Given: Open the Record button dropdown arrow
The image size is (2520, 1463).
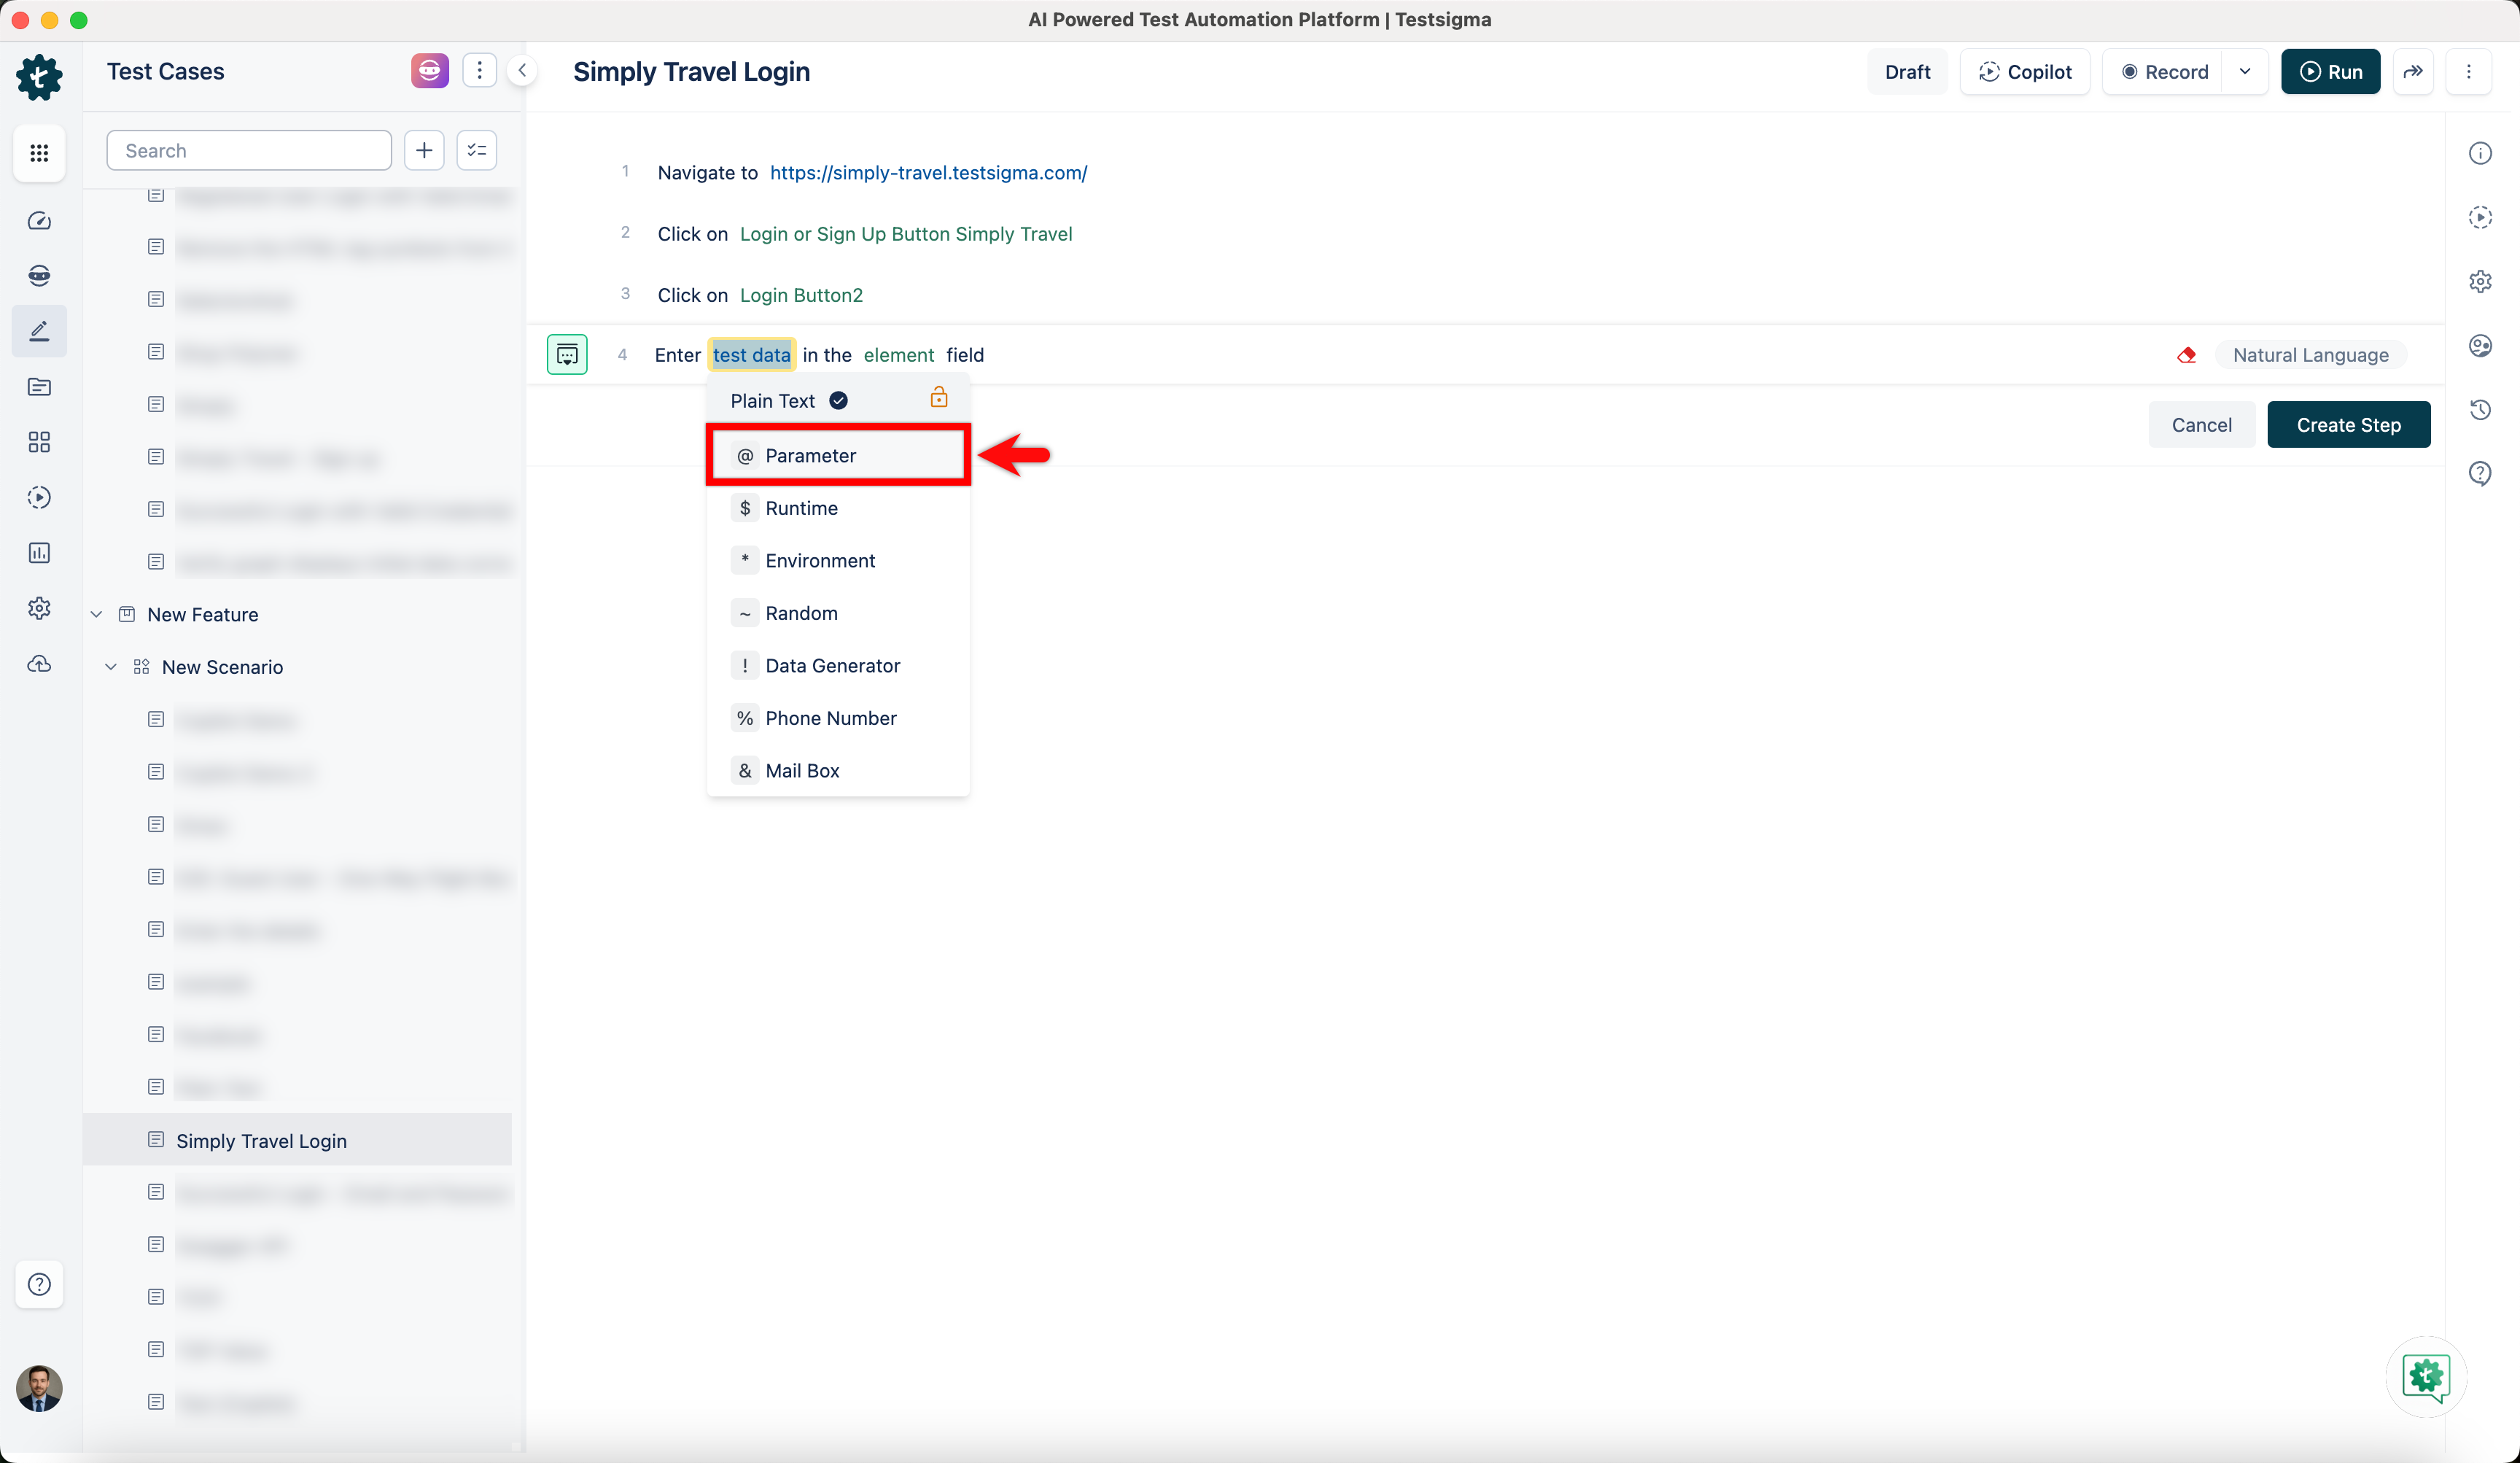Looking at the screenshot, I should point(2245,71).
